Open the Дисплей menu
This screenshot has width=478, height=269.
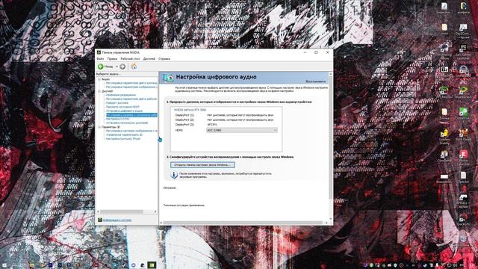click(149, 58)
